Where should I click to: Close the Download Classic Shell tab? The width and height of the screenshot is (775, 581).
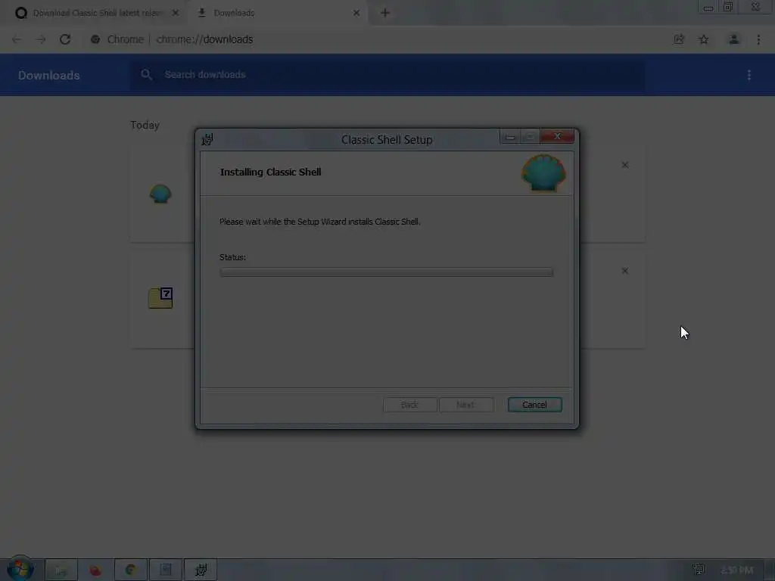click(176, 13)
